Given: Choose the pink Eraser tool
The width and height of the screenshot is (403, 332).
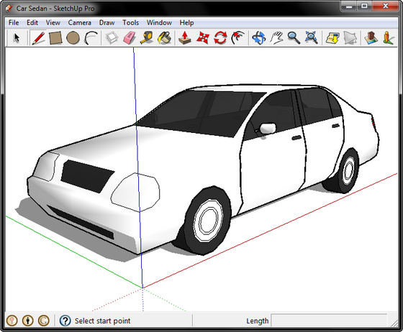Looking at the screenshot, I should (x=130, y=38).
